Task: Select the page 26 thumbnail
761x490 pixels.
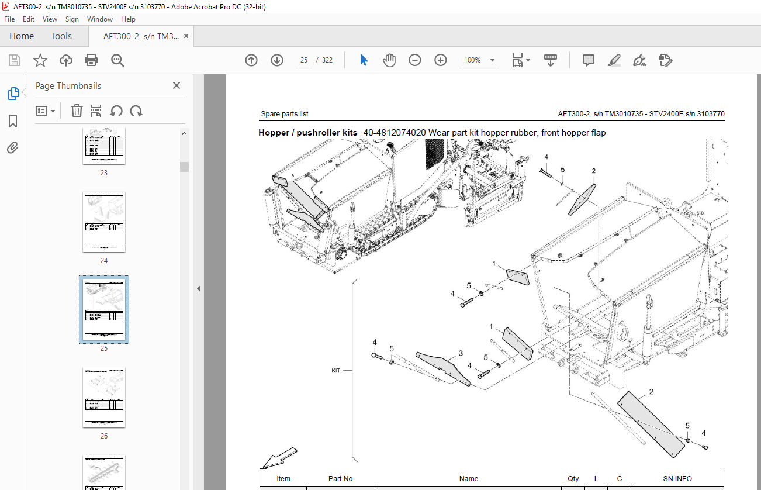Action: (104, 398)
